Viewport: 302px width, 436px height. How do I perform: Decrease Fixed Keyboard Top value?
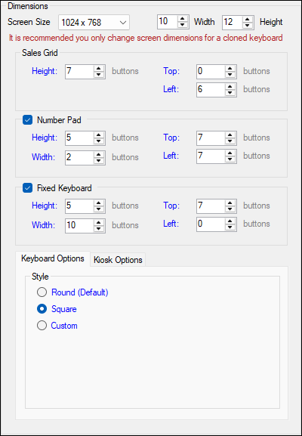[230, 209]
